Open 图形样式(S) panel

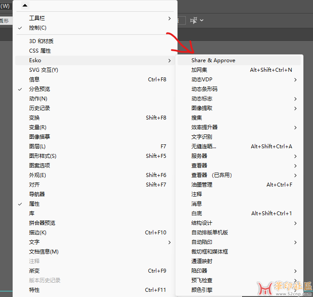95,156
